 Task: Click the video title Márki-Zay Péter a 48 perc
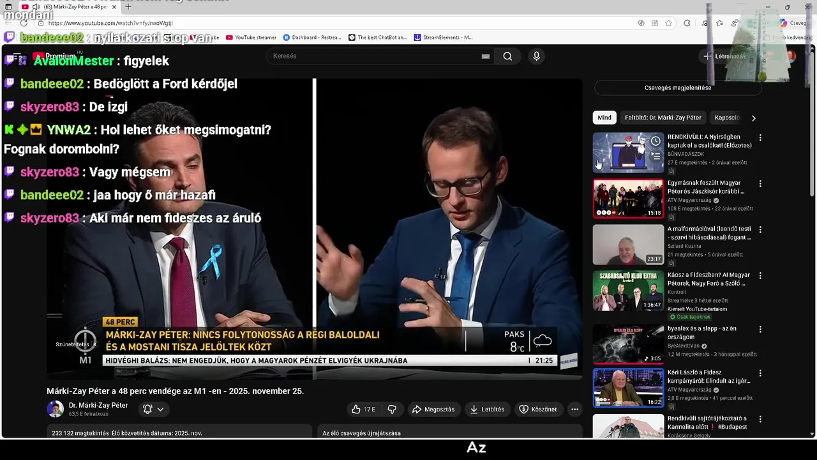click(x=175, y=391)
